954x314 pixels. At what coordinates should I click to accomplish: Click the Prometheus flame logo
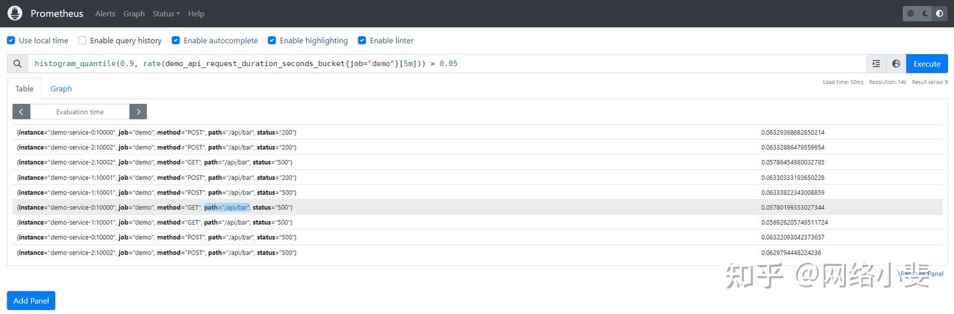pyautogui.click(x=15, y=13)
